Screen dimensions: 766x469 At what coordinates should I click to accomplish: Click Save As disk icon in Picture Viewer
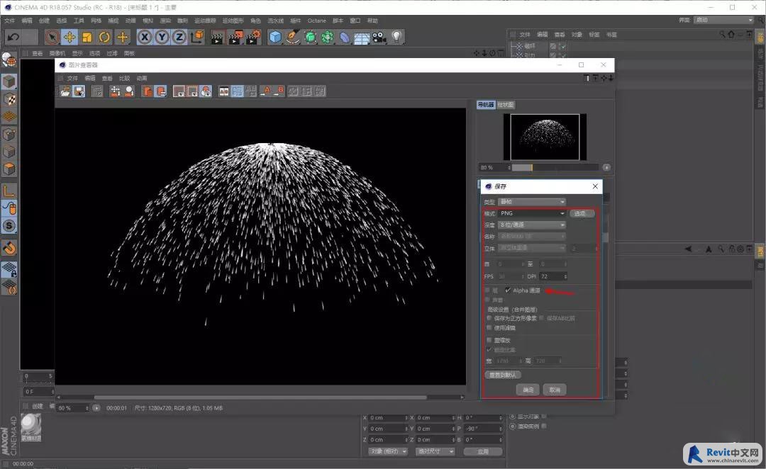coord(79,91)
